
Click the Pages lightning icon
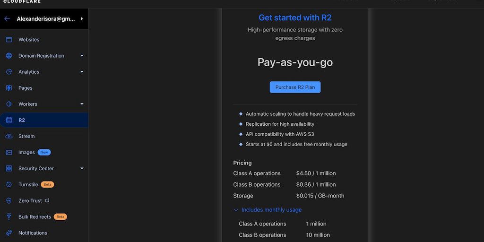[x=9, y=88]
